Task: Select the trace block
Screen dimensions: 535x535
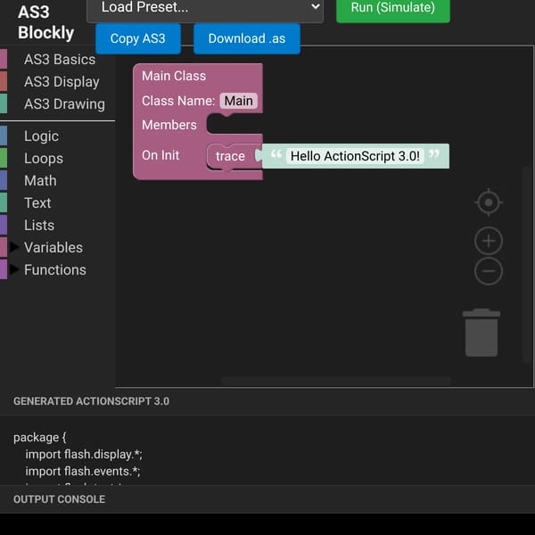Action: (230, 156)
